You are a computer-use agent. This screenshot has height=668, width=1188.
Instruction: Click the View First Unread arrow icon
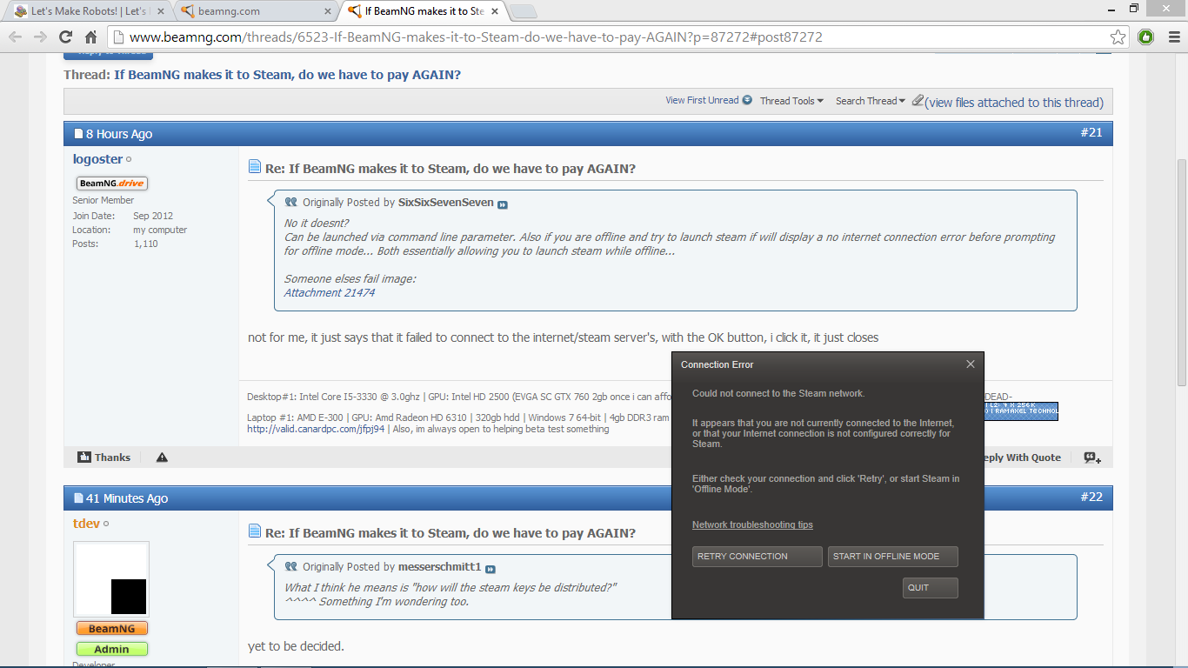pos(747,100)
